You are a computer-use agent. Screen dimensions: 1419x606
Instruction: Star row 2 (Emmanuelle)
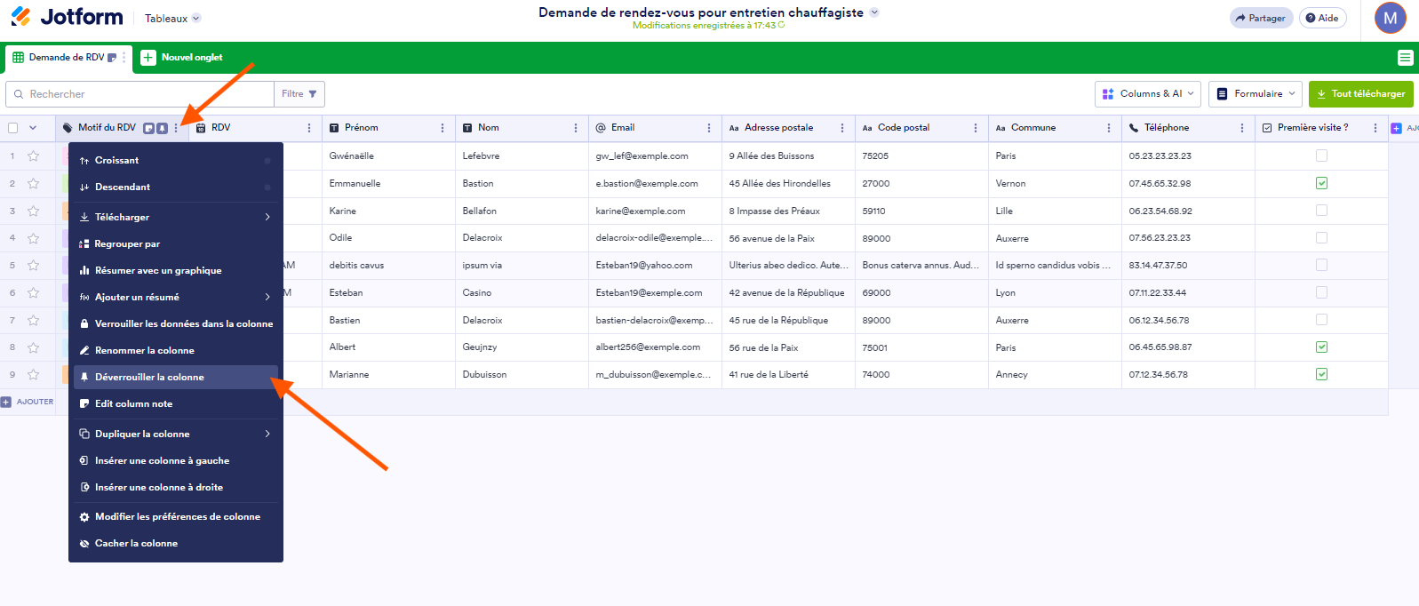[x=34, y=183]
